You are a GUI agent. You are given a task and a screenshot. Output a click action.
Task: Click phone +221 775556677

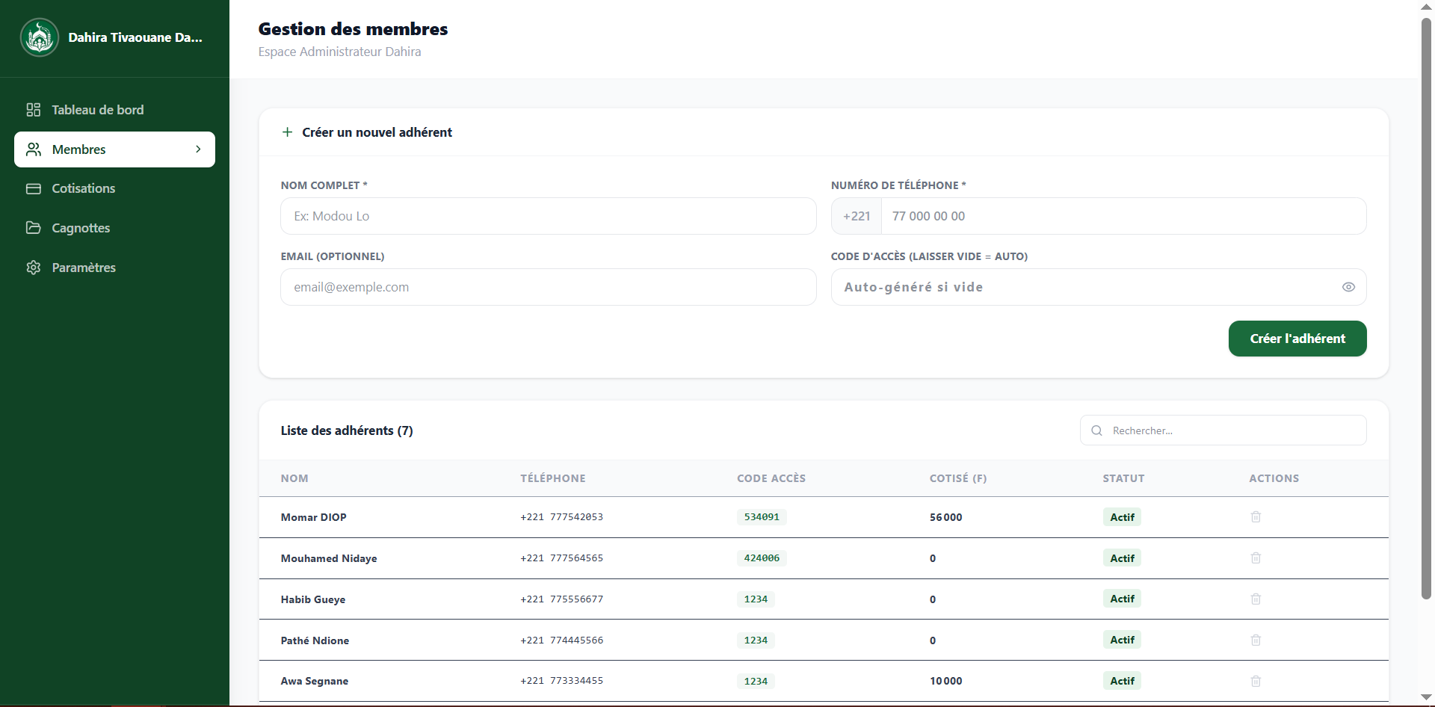pyautogui.click(x=562, y=599)
